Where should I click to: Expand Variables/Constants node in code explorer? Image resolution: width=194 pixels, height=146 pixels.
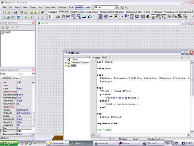[x=66, y=63]
